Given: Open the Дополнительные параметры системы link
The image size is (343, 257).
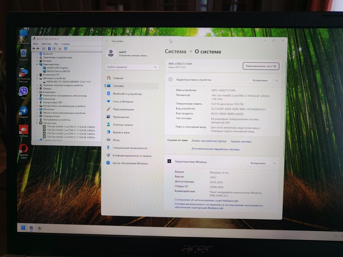Looking at the screenshot, I should (215, 149).
